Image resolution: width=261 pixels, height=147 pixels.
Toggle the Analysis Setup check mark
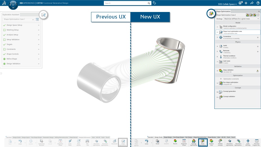click(x=4, y=35)
